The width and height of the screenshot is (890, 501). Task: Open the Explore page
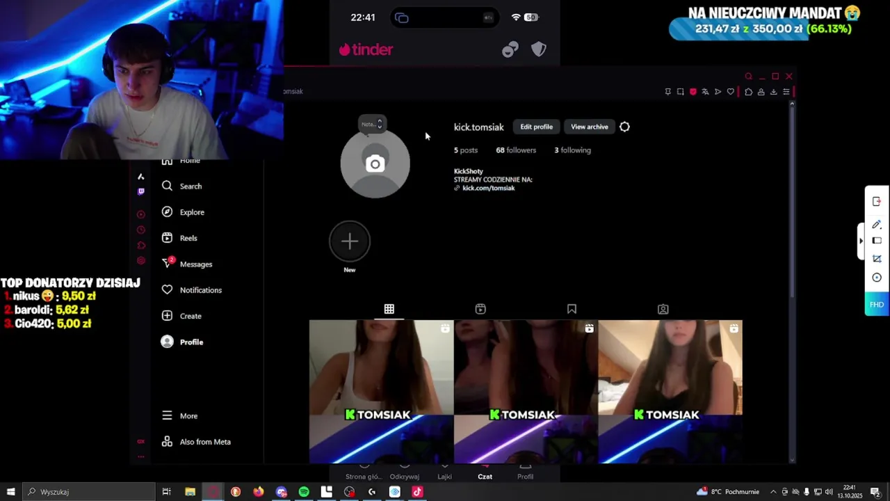[x=183, y=212]
